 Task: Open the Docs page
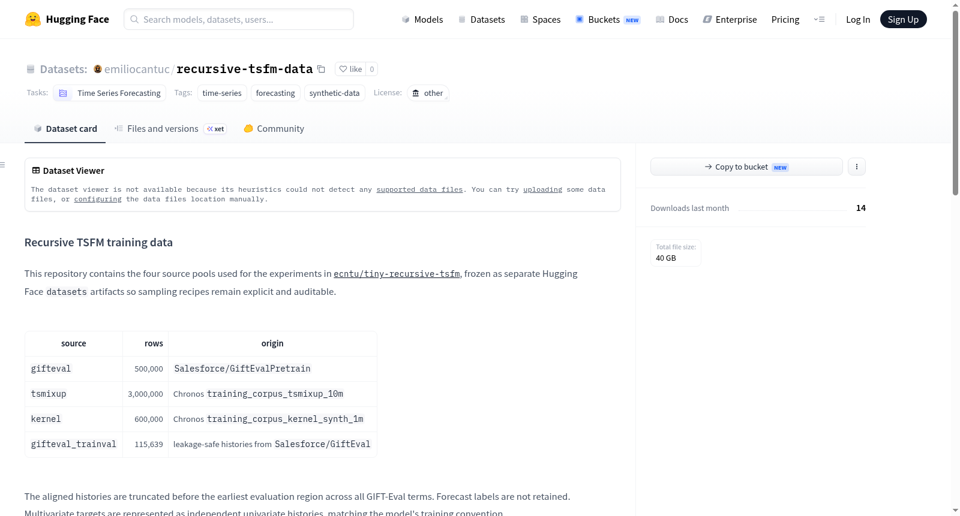[x=671, y=19]
